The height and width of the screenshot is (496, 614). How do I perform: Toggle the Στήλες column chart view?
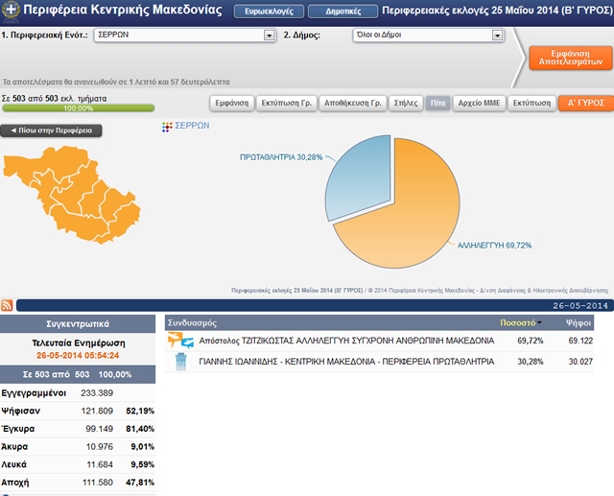click(405, 103)
